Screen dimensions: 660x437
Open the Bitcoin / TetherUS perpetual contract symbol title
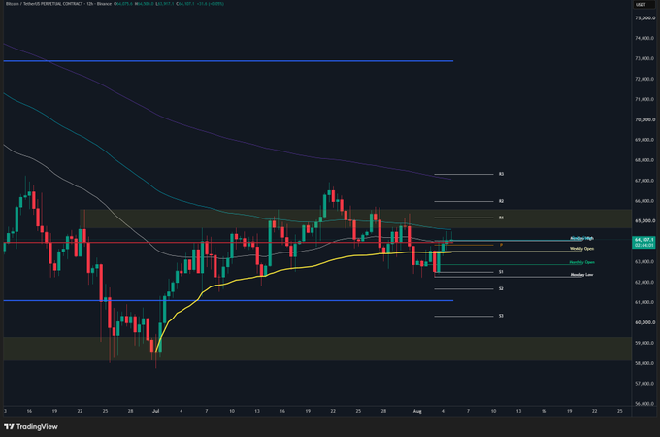[46, 3]
